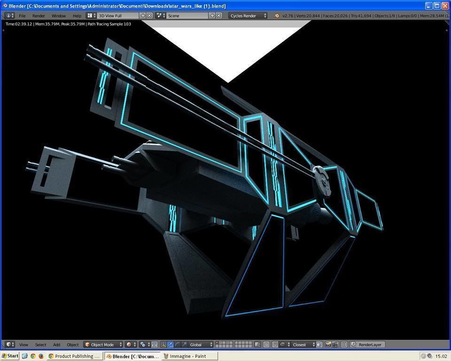Open the File menu
Screen dimensions: 451x361
coord(22,16)
